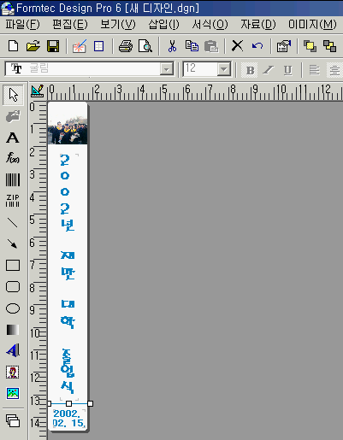Pick the ellipse shape tool
This screenshot has height=440, width=343.
pyautogui.click(x=13, y=308)
